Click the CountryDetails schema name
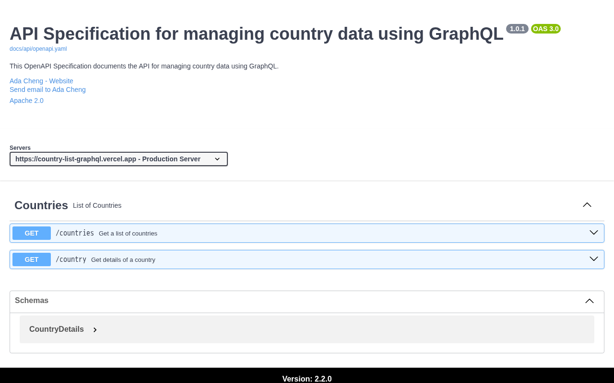The image size is (614, 383). [x=57, y=329]
